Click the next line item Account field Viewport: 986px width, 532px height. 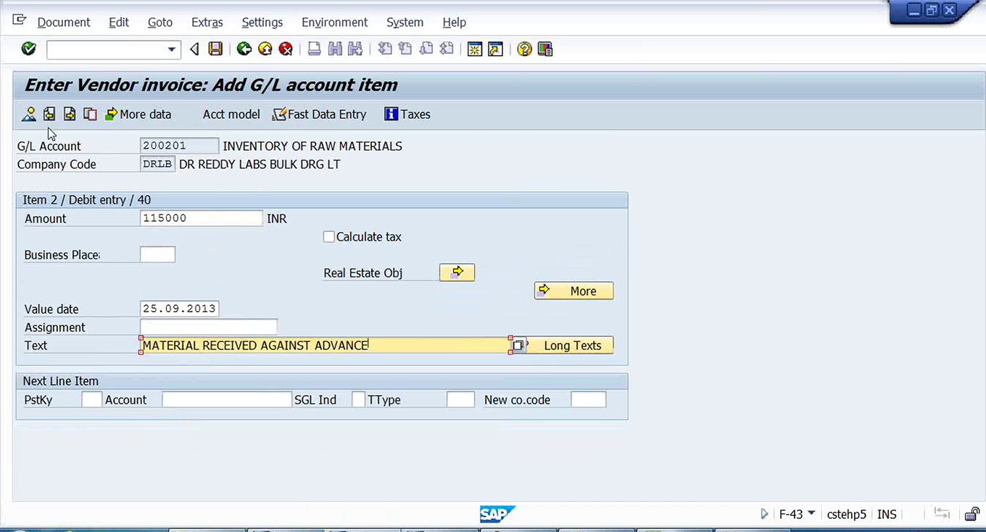click(226, 399)
